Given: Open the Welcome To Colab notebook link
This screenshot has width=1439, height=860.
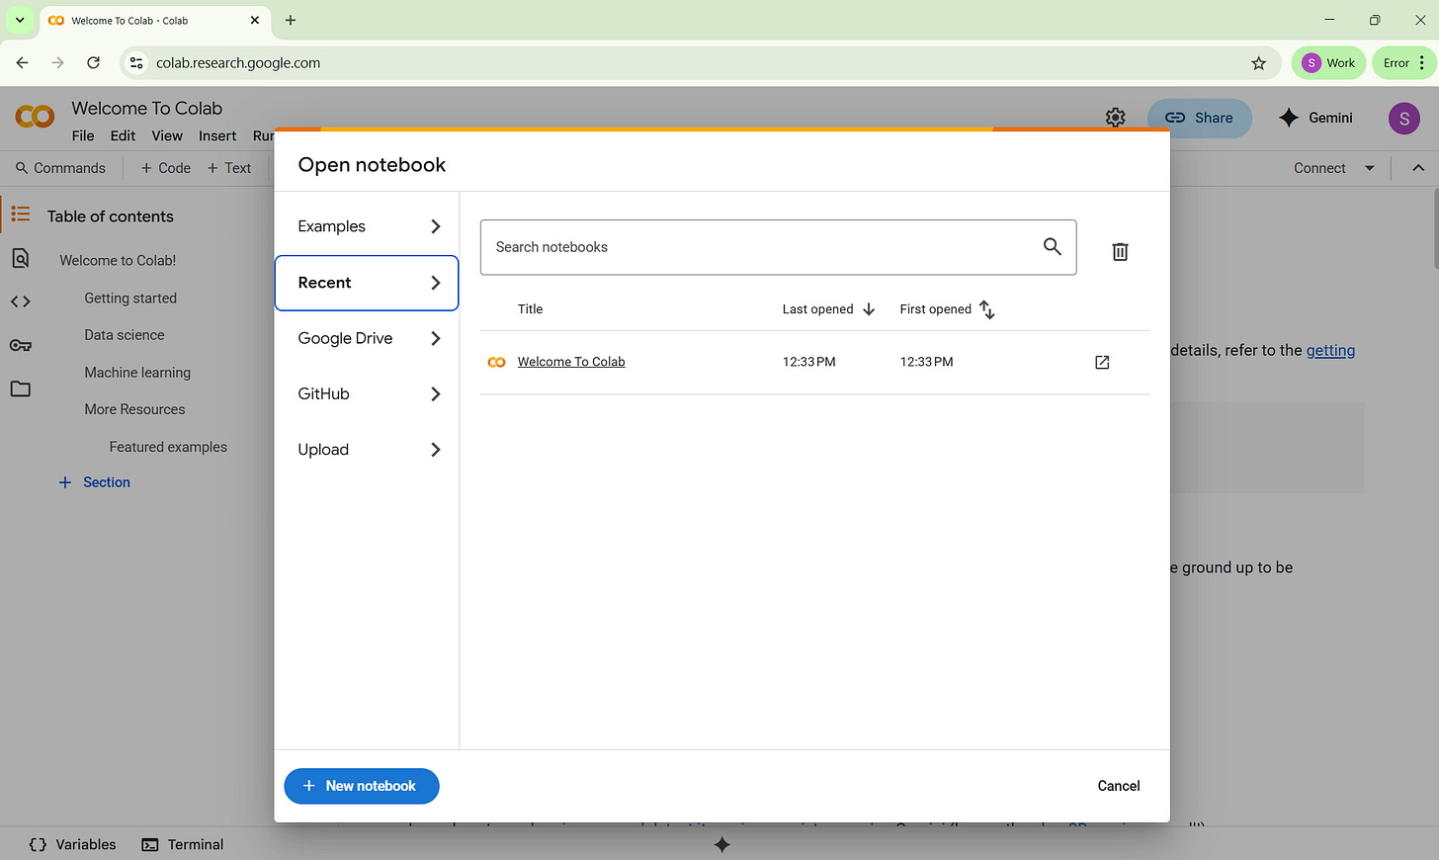Looking at the screenshot, I should pos(571,362).
